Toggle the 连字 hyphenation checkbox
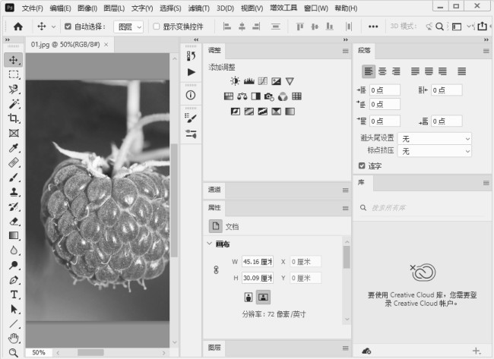Screen dimensions: 494x359 362,165
